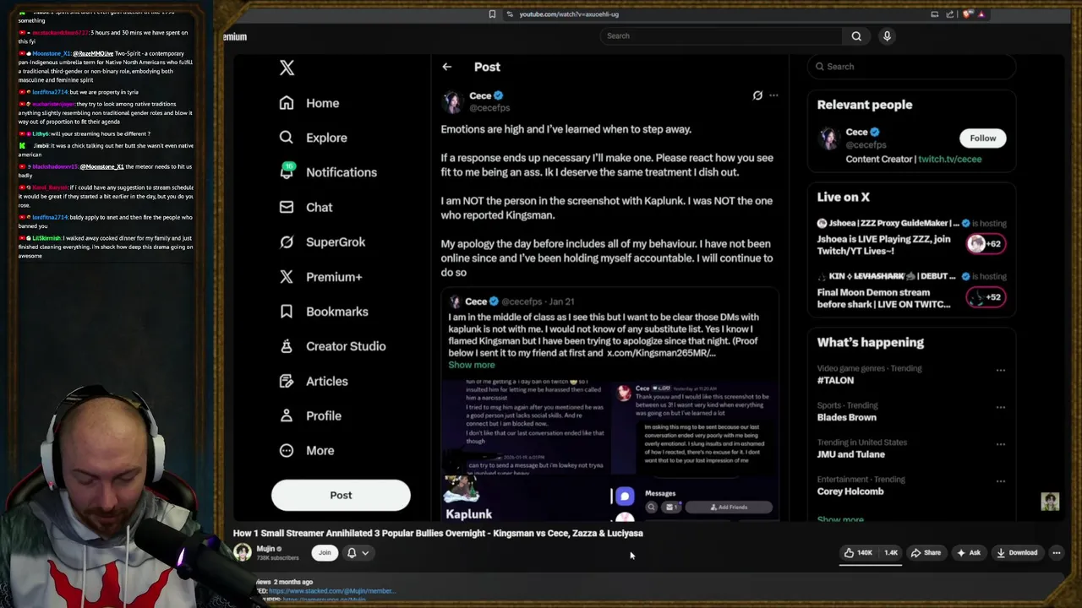Click the browser share icon
Viewport: 1082px width, 608px height.
point(950,14)
